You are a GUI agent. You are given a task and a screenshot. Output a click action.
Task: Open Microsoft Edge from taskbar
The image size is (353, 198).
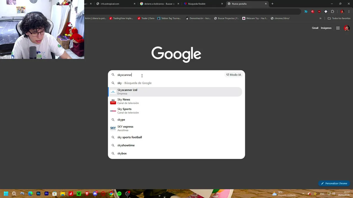[30, 194]
